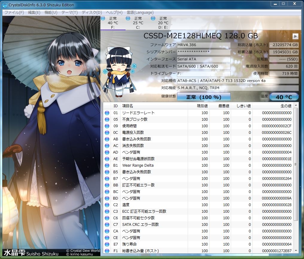304x259 pixels.
Task: Click the status icon for ID 0C row
Action: 107,133
